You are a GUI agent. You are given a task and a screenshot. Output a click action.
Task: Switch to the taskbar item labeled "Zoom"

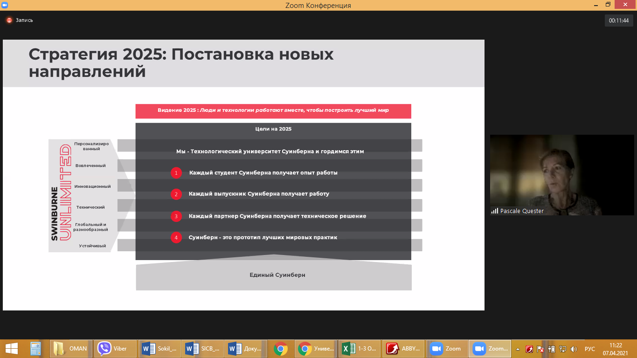447,349
